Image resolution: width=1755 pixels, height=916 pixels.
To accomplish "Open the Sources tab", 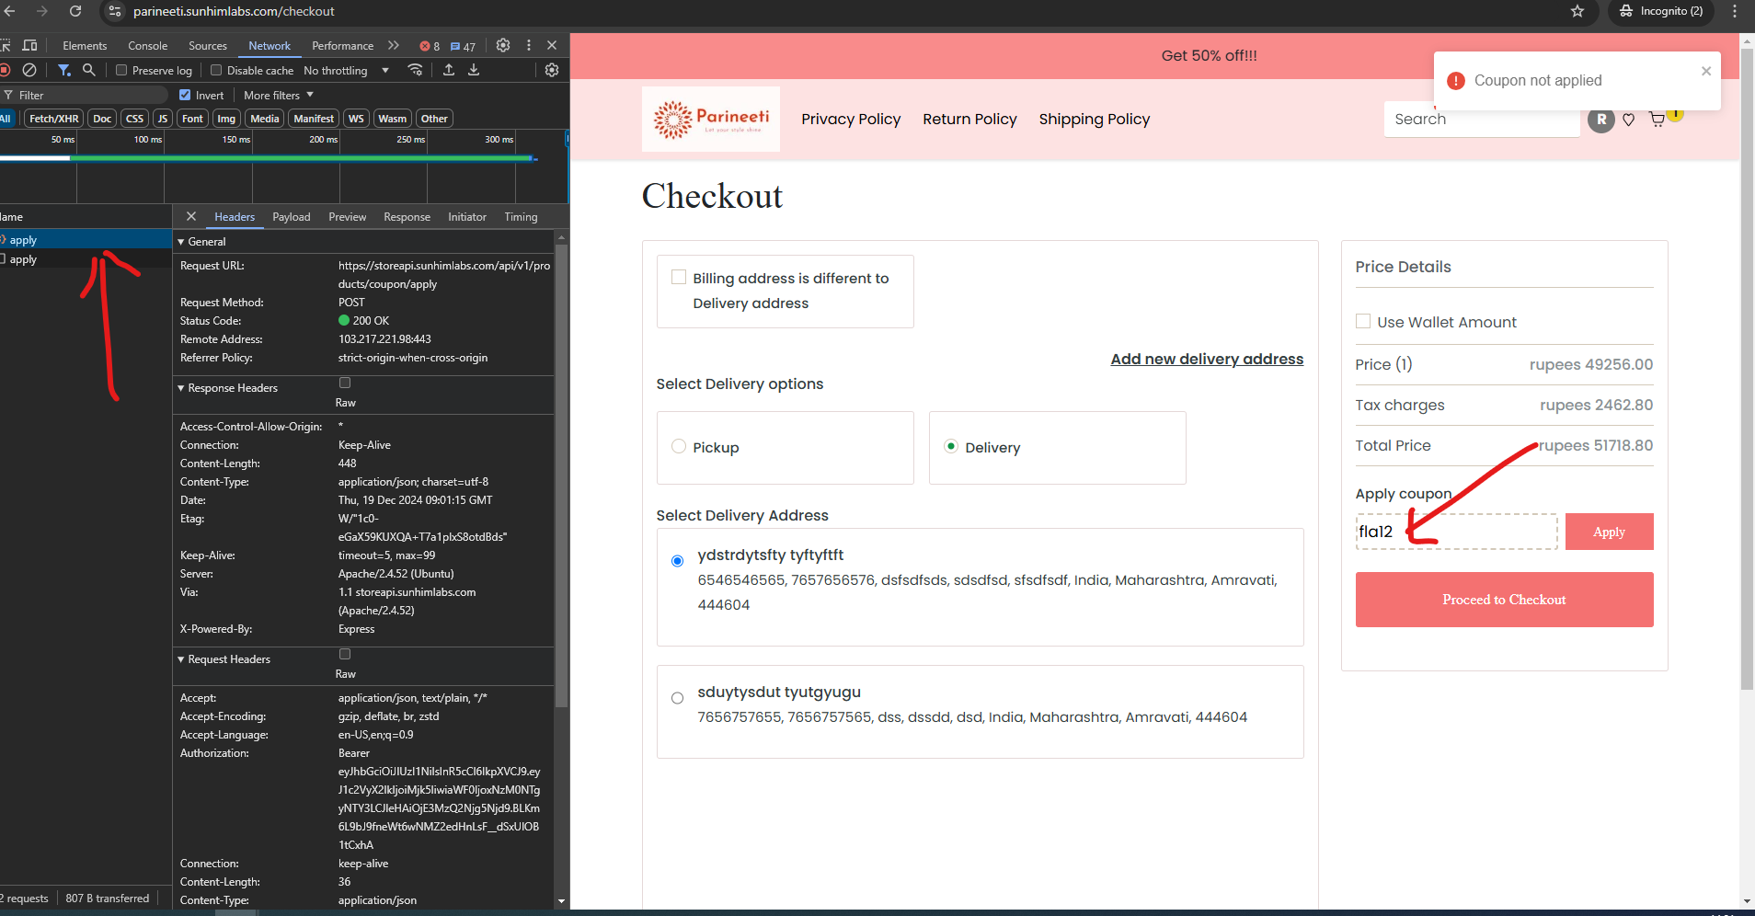I will [x=208, y=46].
